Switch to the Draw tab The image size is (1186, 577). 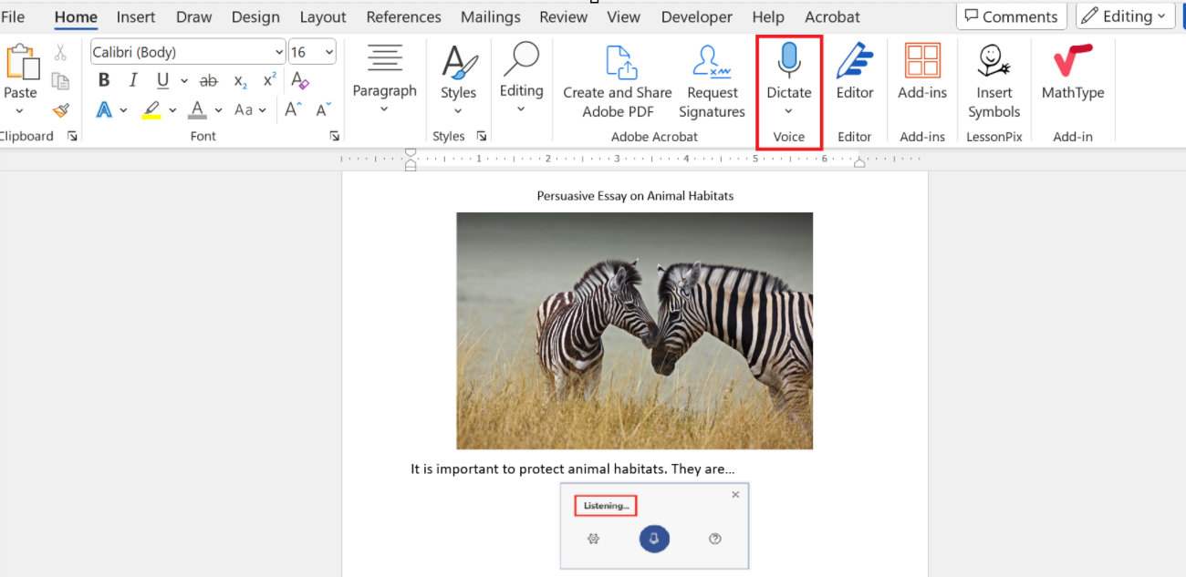pos(193,16)
